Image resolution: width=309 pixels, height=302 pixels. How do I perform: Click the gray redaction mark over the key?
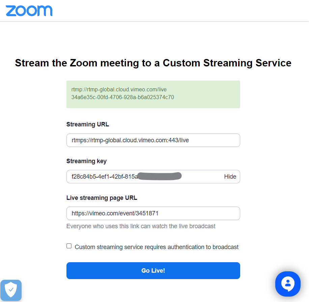click(x=160, y=176)
